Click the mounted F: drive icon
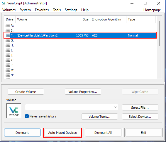Viewport: 166px width, 142px height. tap(8, 35)
